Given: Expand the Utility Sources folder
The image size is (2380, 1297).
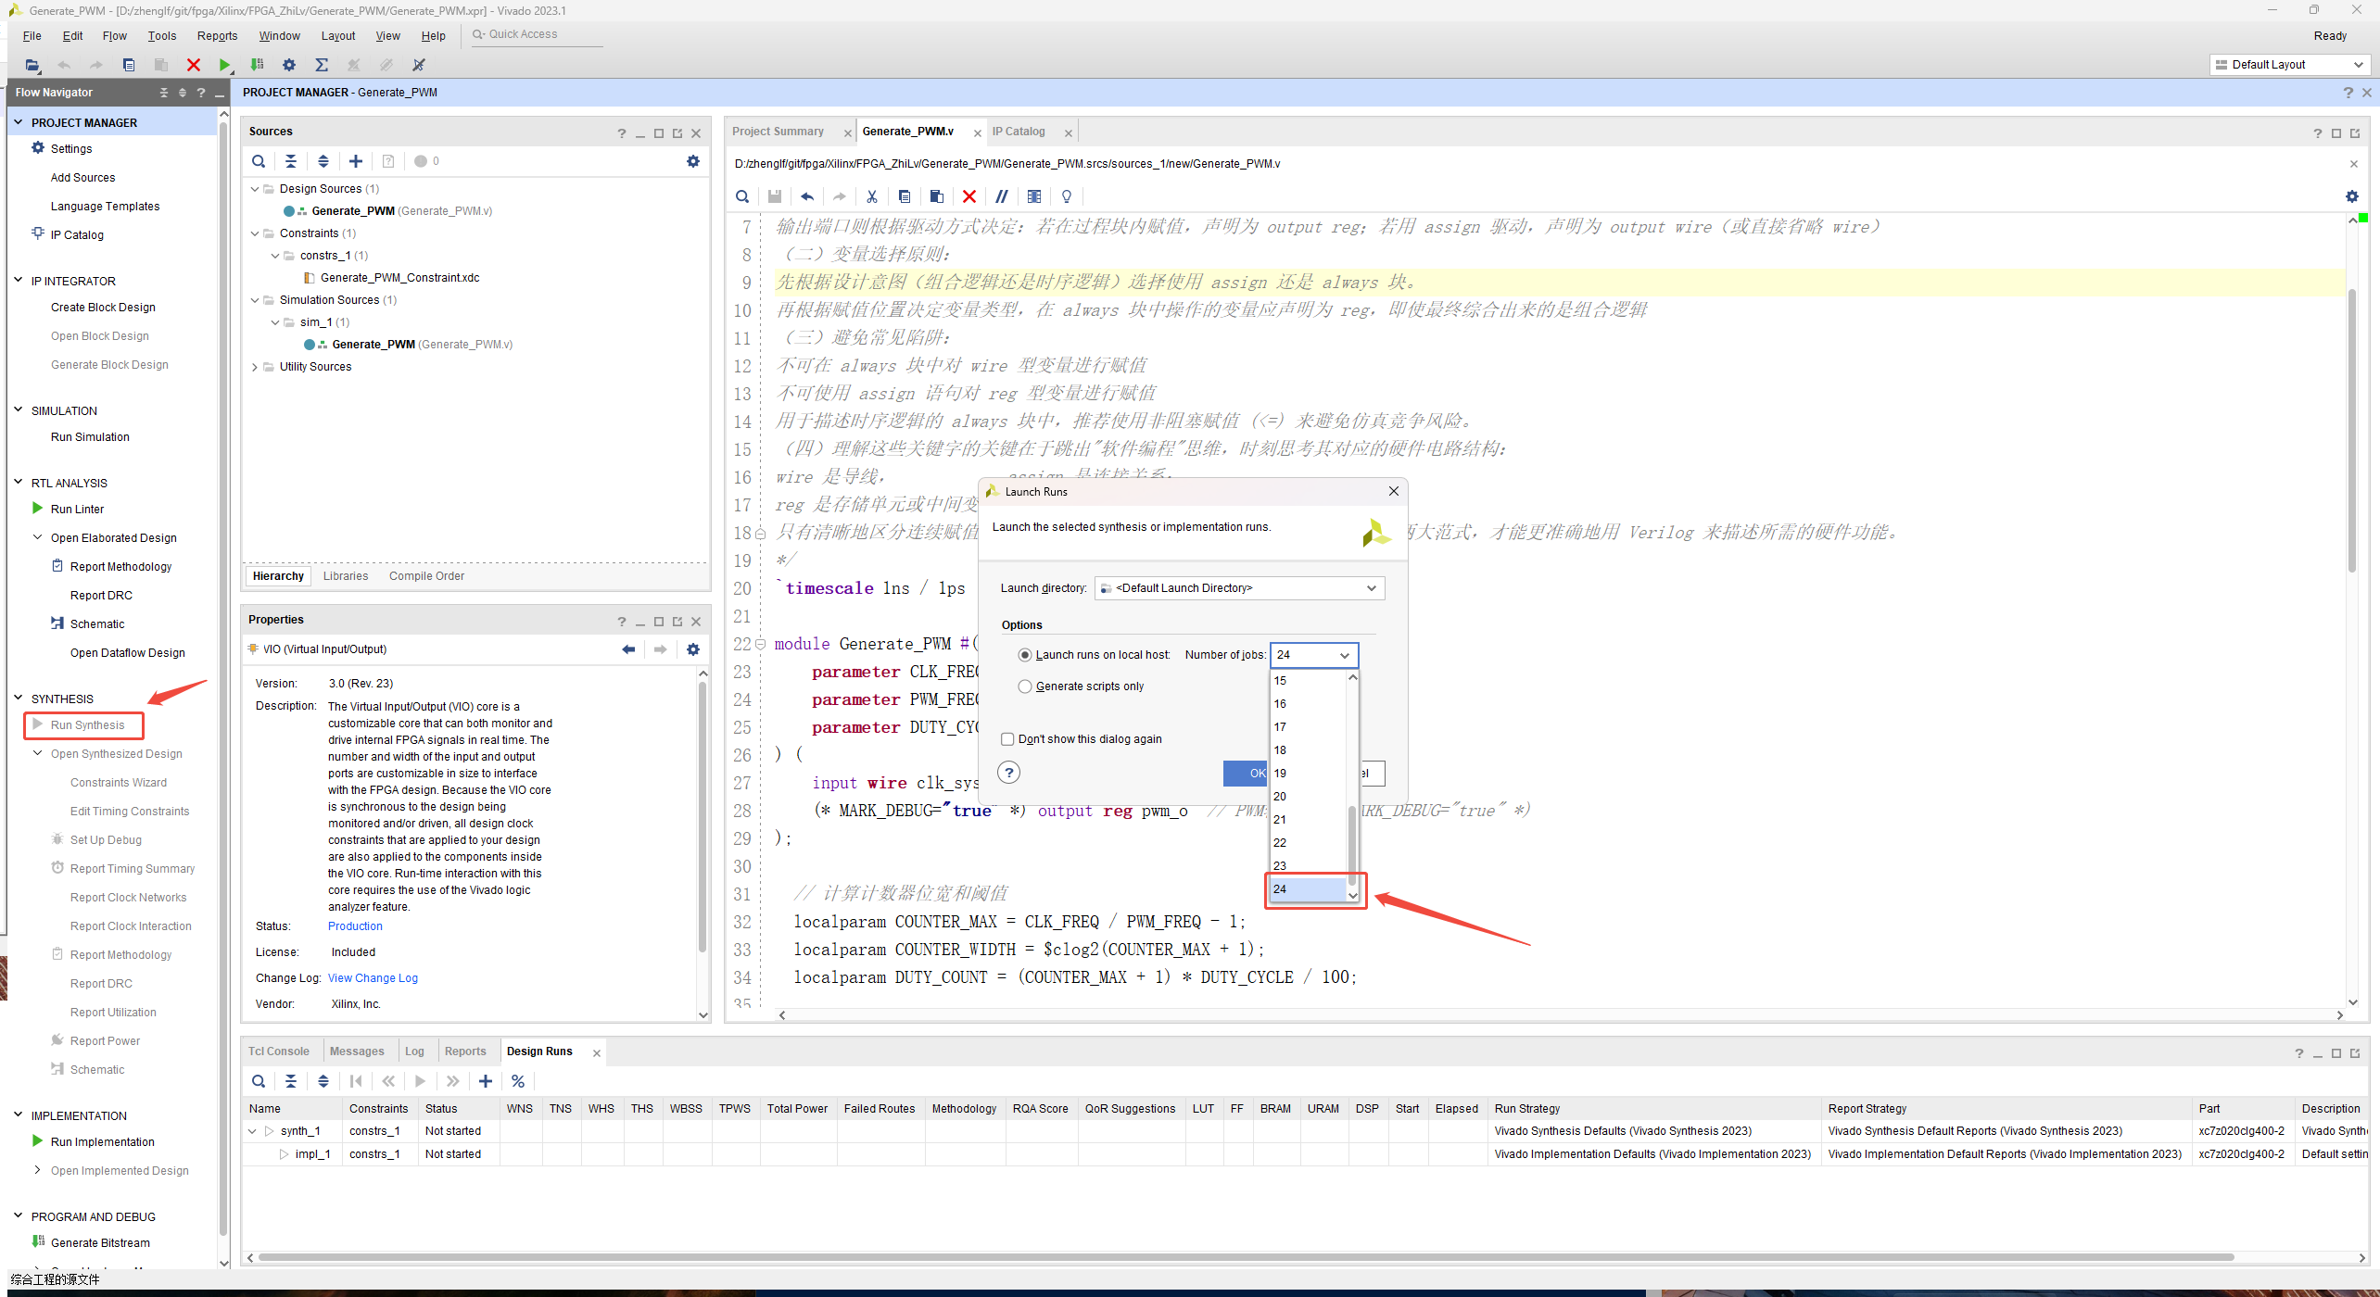Looking at the screenshot, I should tap(255, 367).
